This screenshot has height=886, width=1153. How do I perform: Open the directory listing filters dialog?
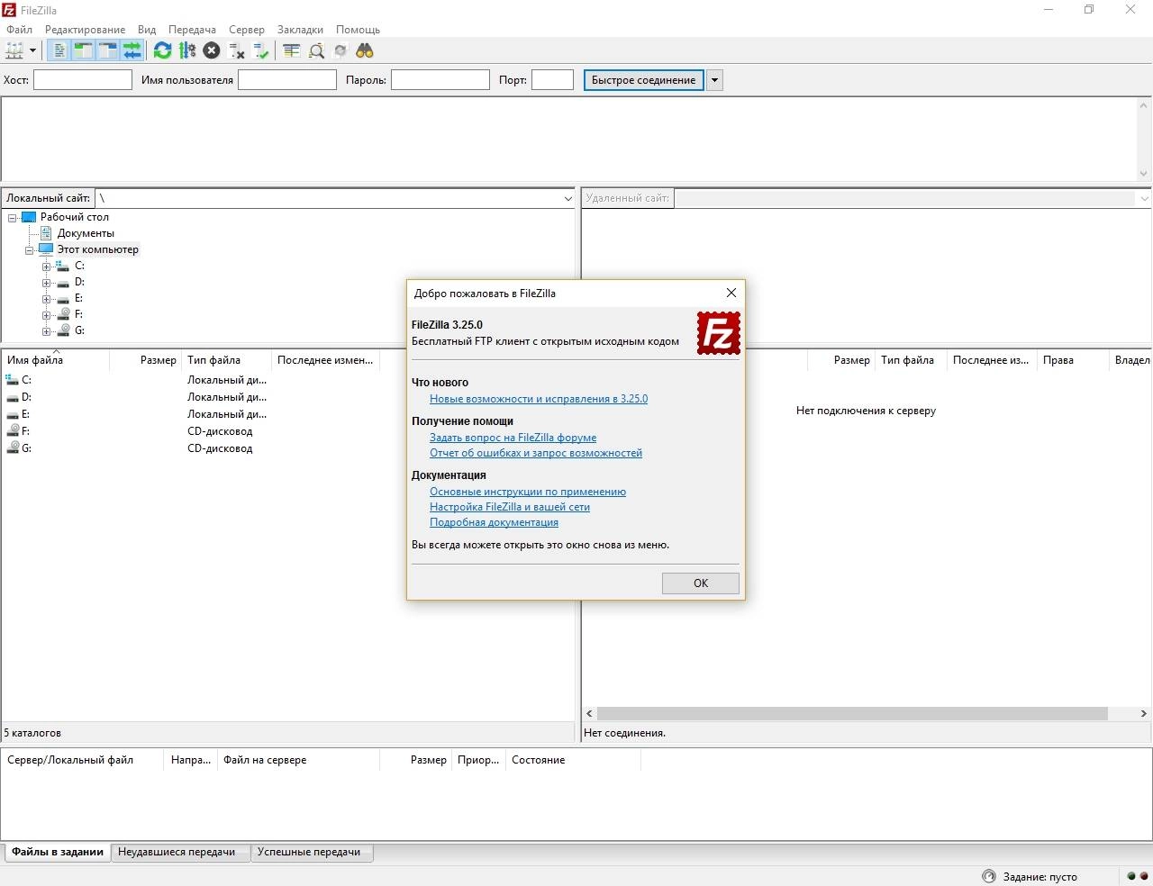pos(291,51)
